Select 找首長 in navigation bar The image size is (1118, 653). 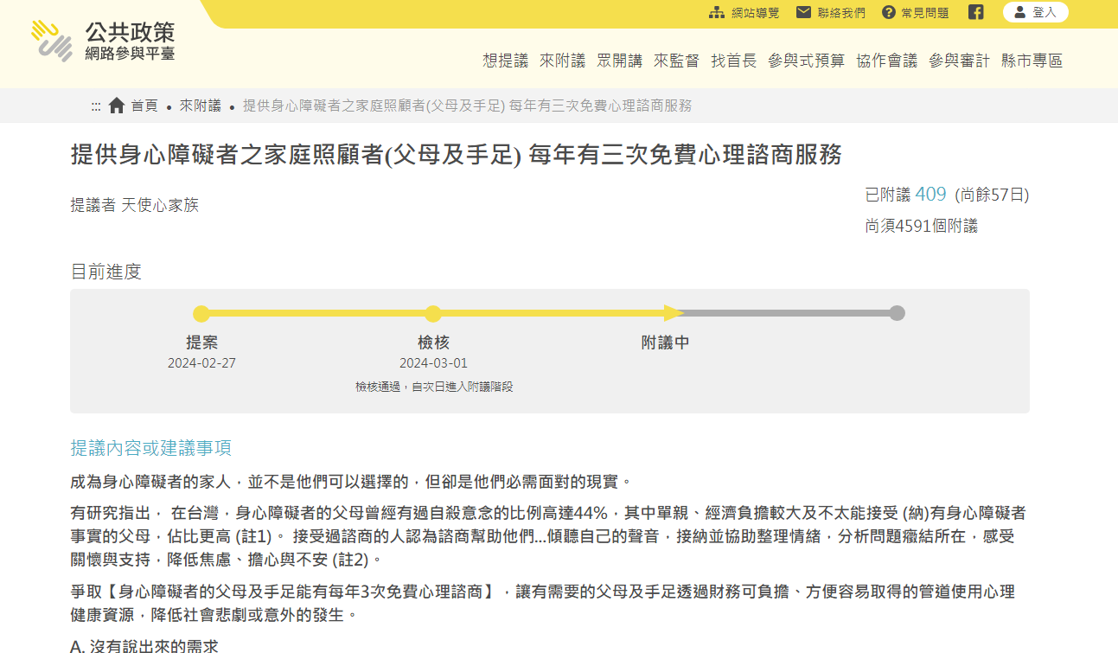click(733, 61)
